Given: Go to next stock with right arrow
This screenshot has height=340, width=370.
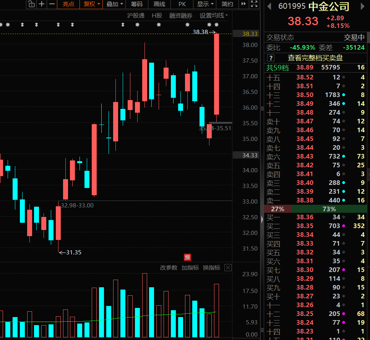Looking at the screenshot, I should [x=363, y=6].
